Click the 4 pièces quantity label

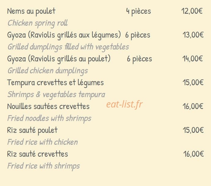click(139, 12)
